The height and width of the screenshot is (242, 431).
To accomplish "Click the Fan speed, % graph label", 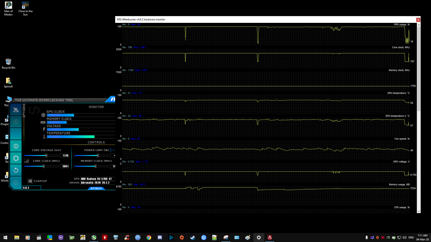I will (x=402, y=139).
